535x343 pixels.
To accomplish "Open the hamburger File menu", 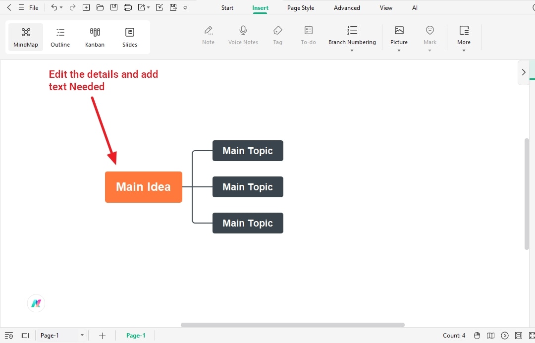I will (x=28, y=7).
